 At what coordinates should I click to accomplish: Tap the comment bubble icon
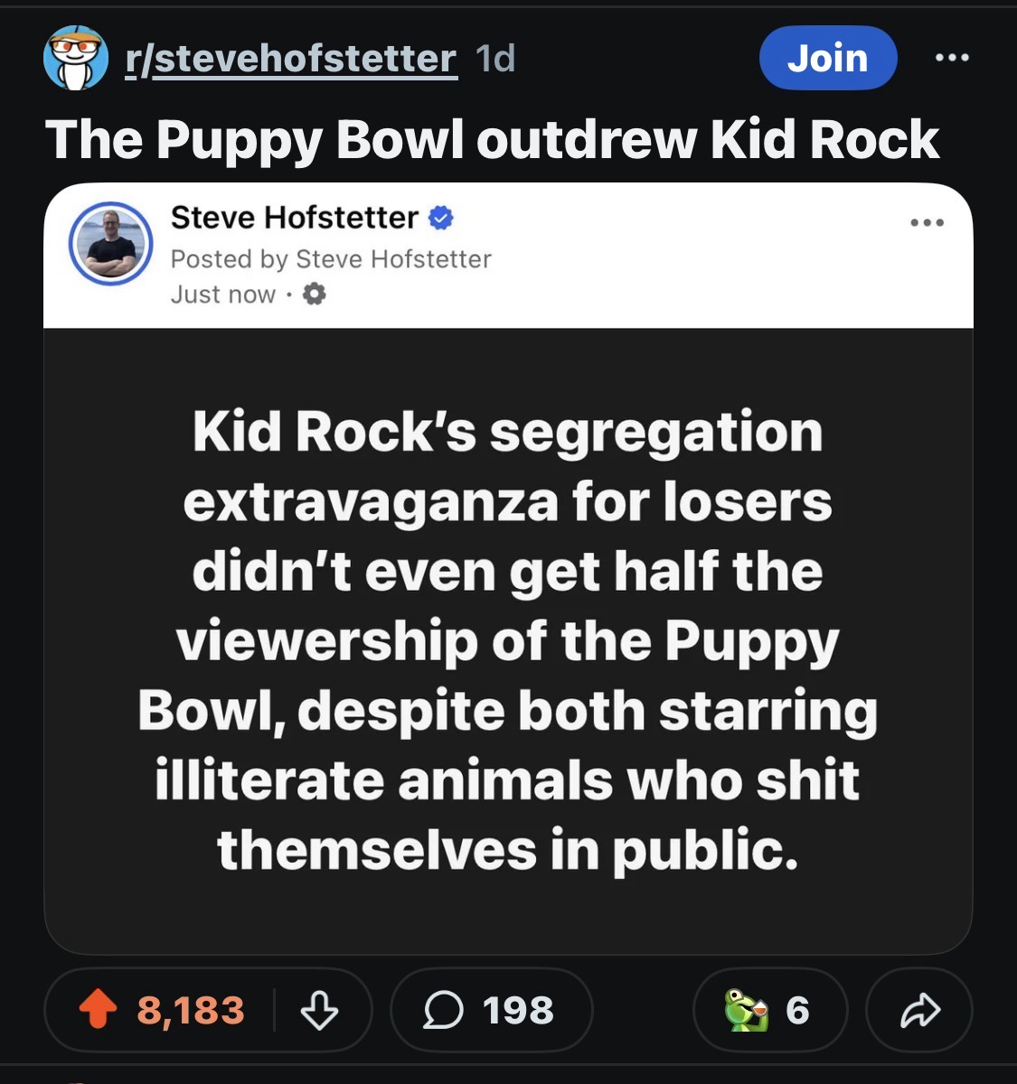click(444, 1009)
